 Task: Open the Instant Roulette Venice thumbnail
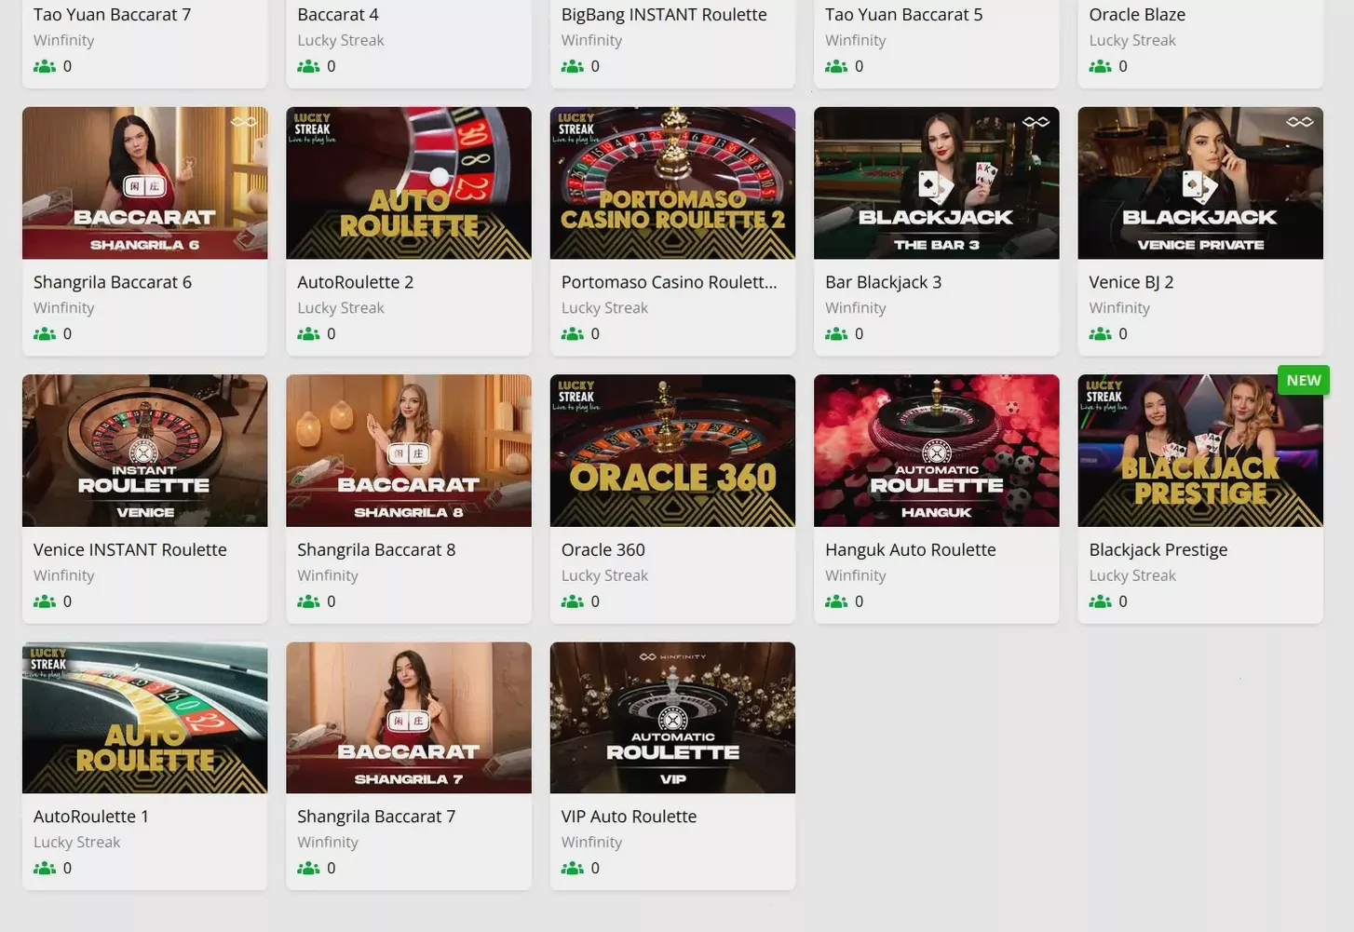tap(144, 451)
